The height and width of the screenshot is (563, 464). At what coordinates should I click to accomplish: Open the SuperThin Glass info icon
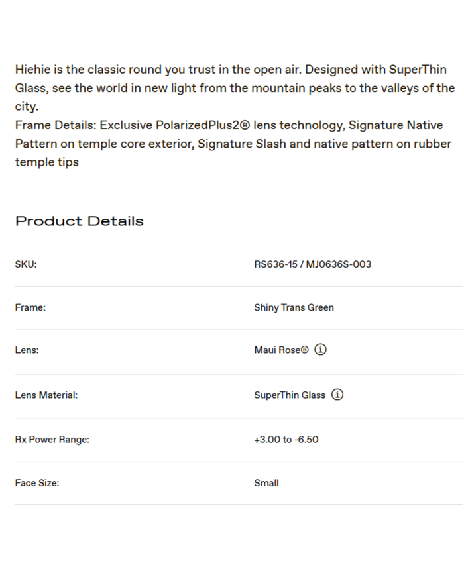pos(337,395)
